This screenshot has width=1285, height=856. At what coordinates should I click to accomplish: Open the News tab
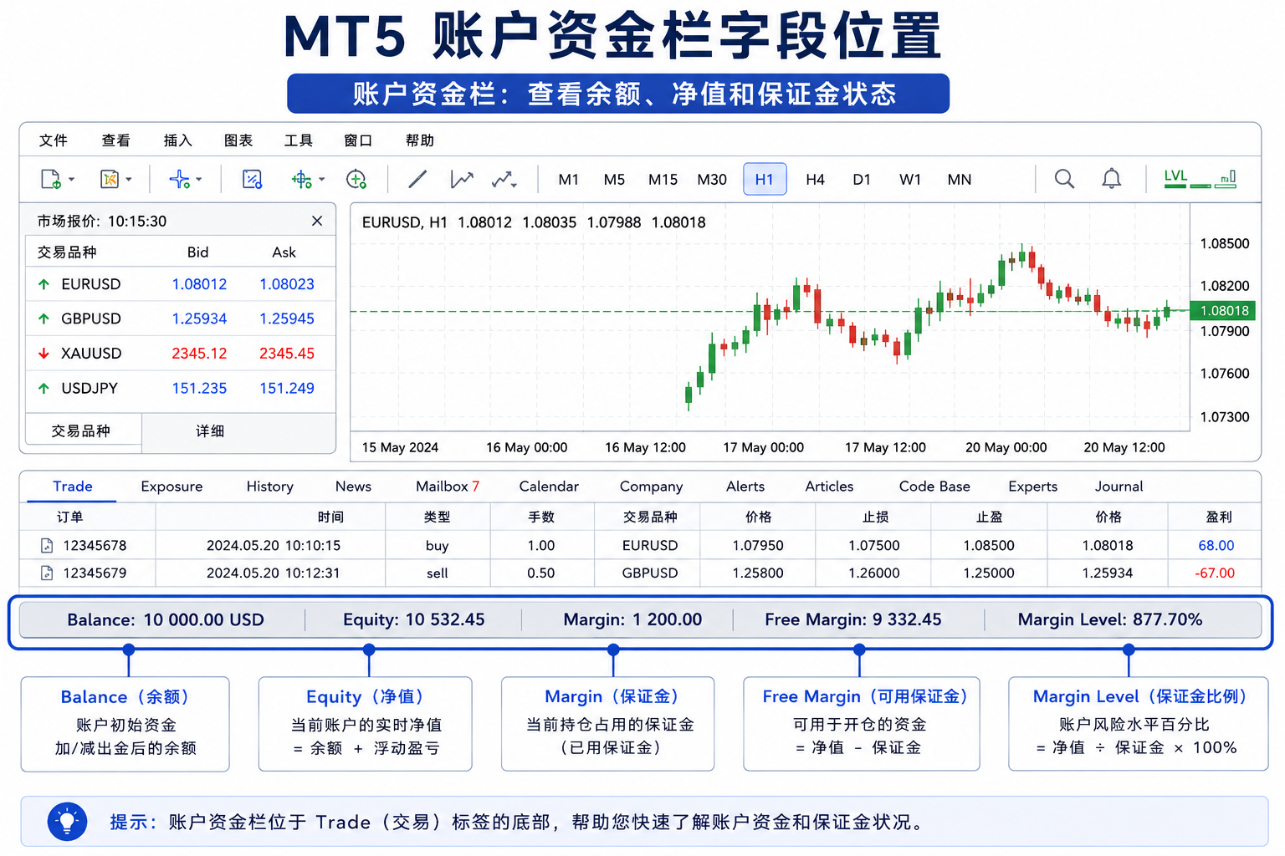coord(353,487)
